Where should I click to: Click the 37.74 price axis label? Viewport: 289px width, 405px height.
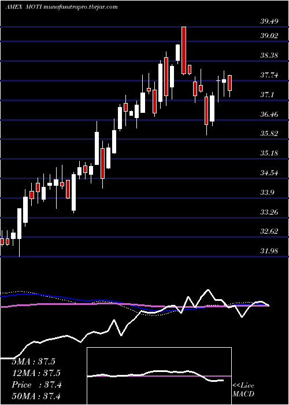coord(269,75)
